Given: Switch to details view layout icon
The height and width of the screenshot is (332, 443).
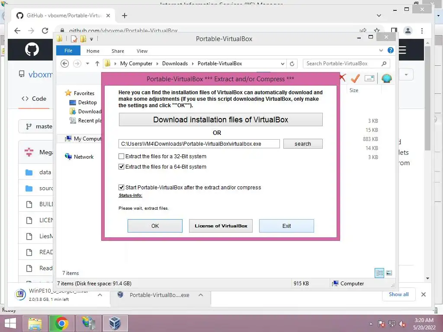Looking at the screenshot, I should (379, 273).
